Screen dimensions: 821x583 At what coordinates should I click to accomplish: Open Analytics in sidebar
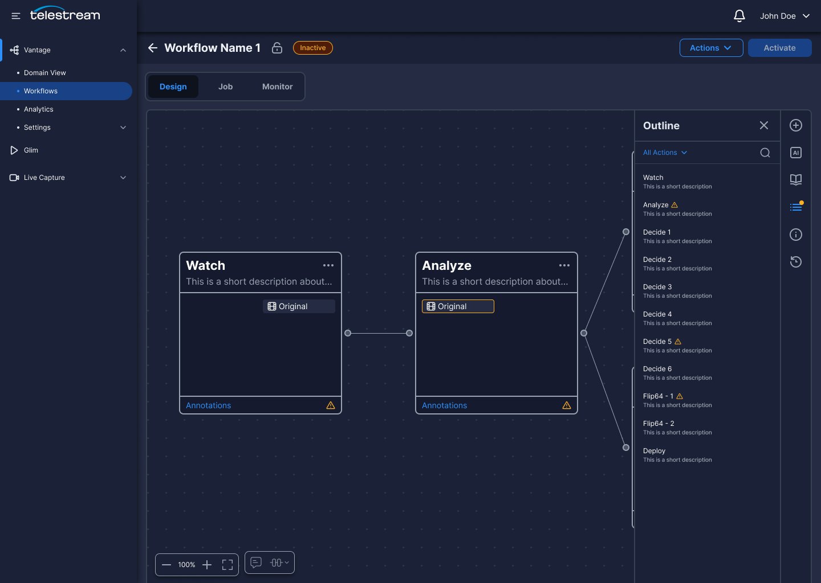[38, 109]
